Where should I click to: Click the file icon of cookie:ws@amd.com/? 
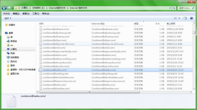[x=41, y=48]
